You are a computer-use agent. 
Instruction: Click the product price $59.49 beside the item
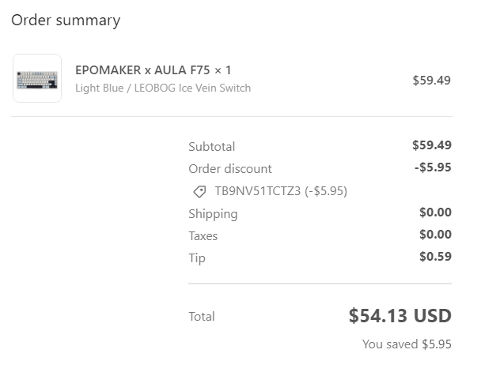pos(432,80)
